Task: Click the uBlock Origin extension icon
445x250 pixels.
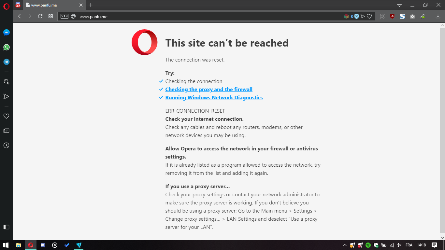Action: pos(392,16)
